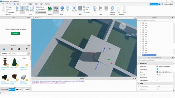This screenshot has width=175, height=98.
Task: Close the Flat Terrain document tab
Action: point(43,18)
